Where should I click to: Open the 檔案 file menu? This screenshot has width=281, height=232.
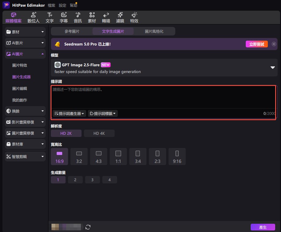(x=51, y=6)
